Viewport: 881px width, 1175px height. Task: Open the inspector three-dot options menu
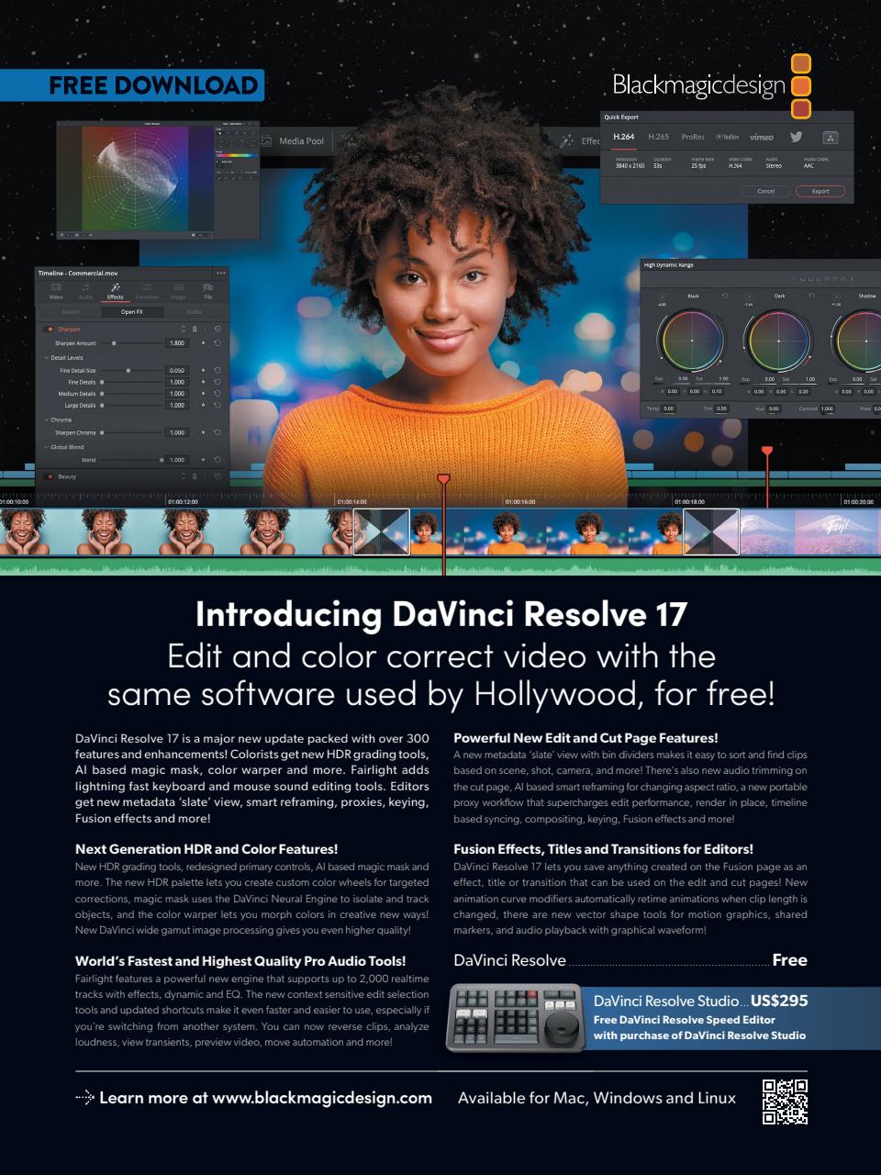[220, 273]
